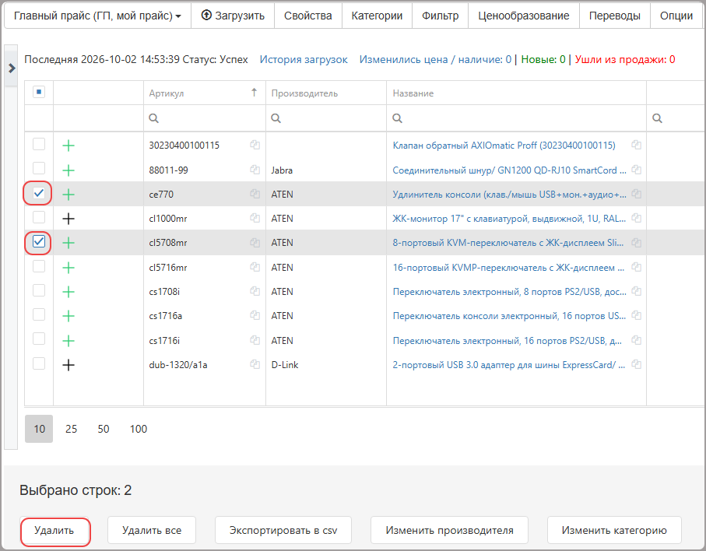Uncheck the ce770 row checkbox

point(39,194)
